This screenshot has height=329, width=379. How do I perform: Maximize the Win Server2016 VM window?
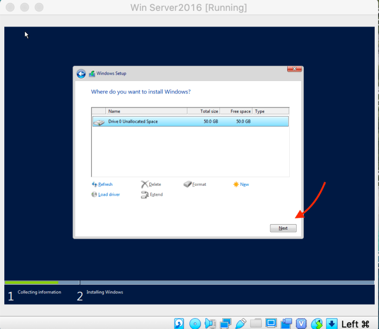pyautogui.click(x=39, y=7)
